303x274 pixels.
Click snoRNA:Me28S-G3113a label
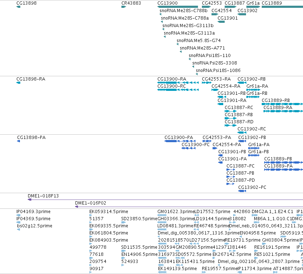[189, 33]
